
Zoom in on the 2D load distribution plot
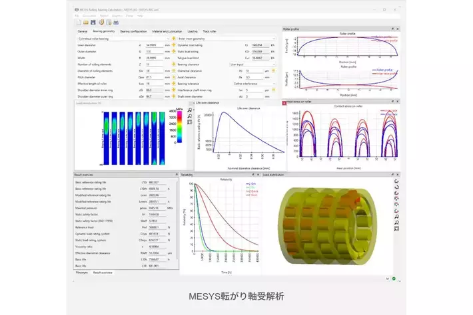click(190, 110)
